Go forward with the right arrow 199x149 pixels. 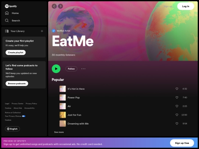(x=60, y=6)
